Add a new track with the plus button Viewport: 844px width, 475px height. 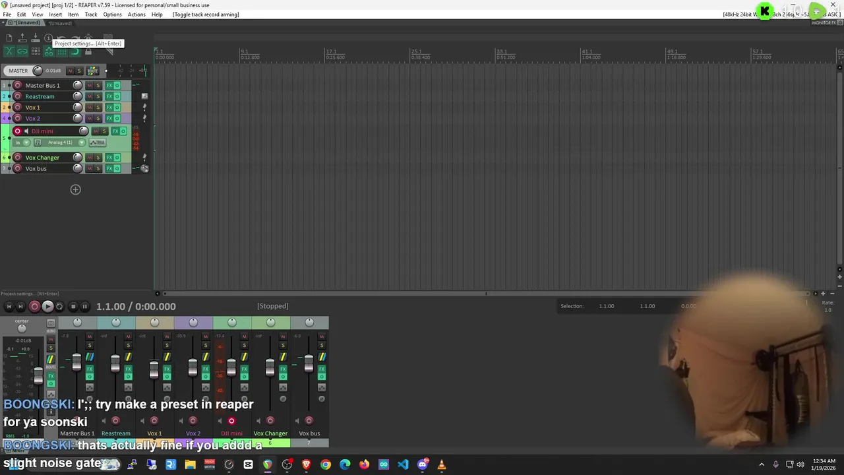point(75,190)
